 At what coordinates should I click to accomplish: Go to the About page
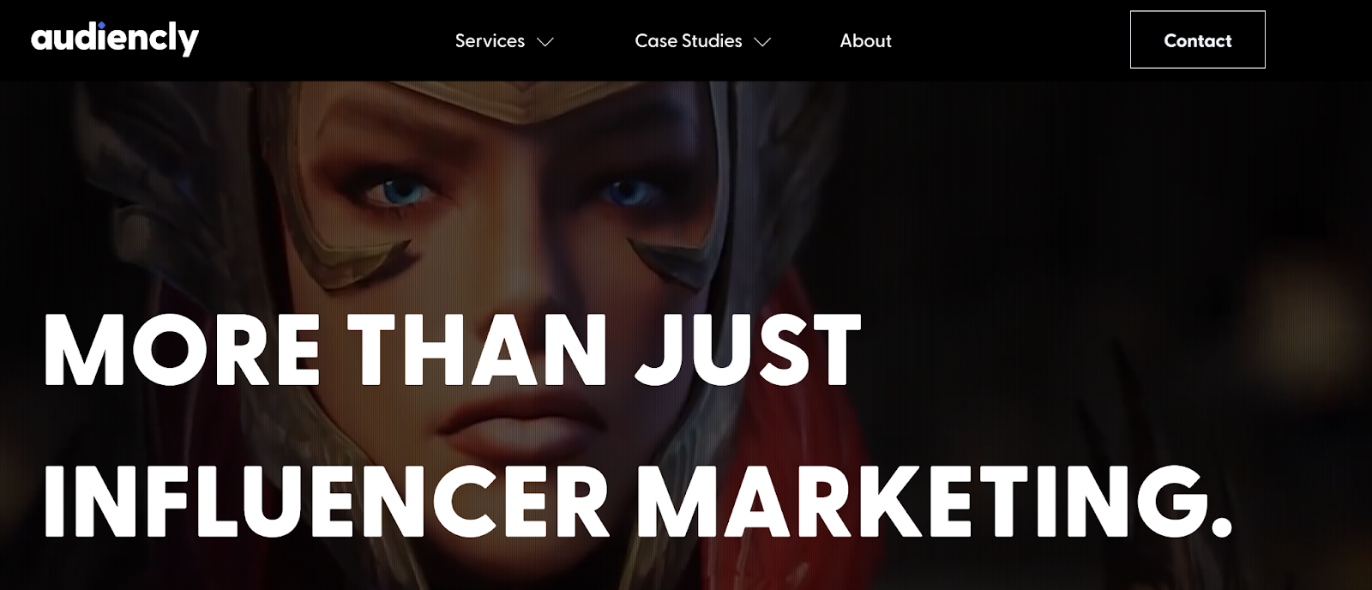(865, 40)
